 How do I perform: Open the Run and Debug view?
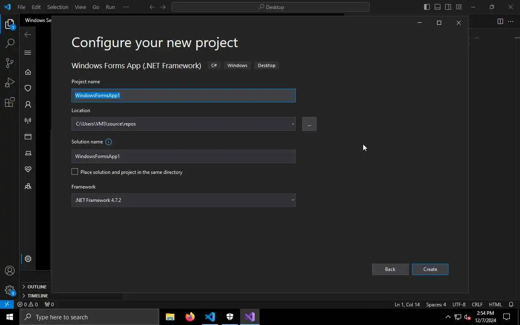click(10, 82)
